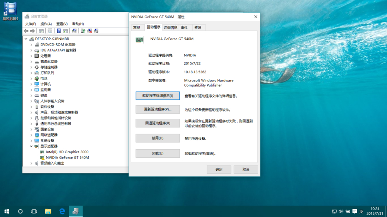Click the 10:24 clock in taskbar
Viewport: 387px width, 217px height.
tap(375, 209)
